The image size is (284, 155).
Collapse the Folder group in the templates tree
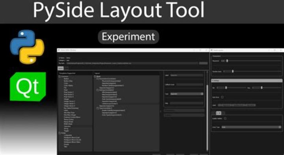pyautogui.click(x=60, y=133)
